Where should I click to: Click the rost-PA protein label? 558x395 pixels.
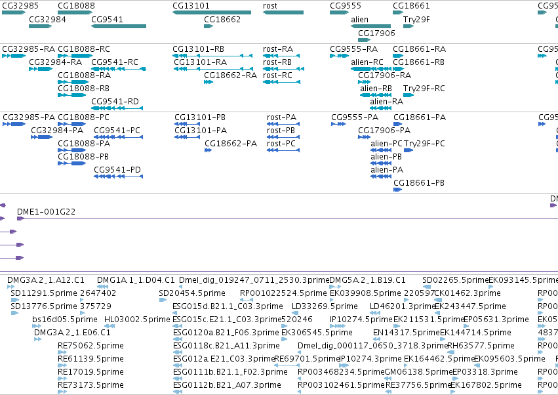coord(281,117)
